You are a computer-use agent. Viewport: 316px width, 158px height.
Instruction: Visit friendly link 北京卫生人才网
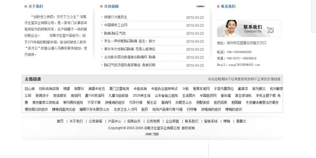tap(125, 110)
